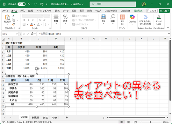
Task: Click the Paste clipboard icon
Action: [7, 17]
